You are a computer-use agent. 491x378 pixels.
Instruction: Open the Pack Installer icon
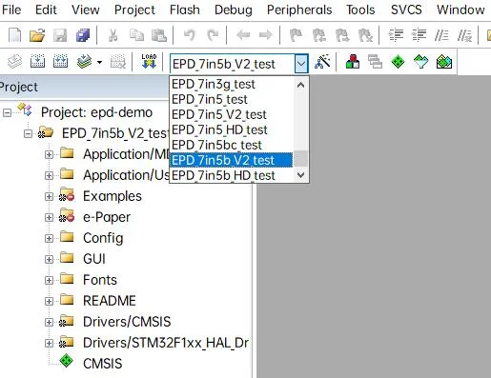(444, 62)
